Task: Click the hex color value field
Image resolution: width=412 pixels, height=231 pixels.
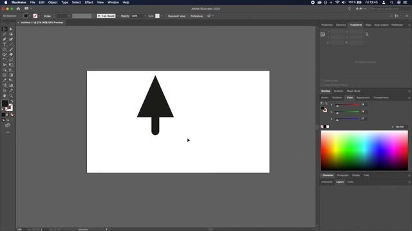Action: [400, 127]
